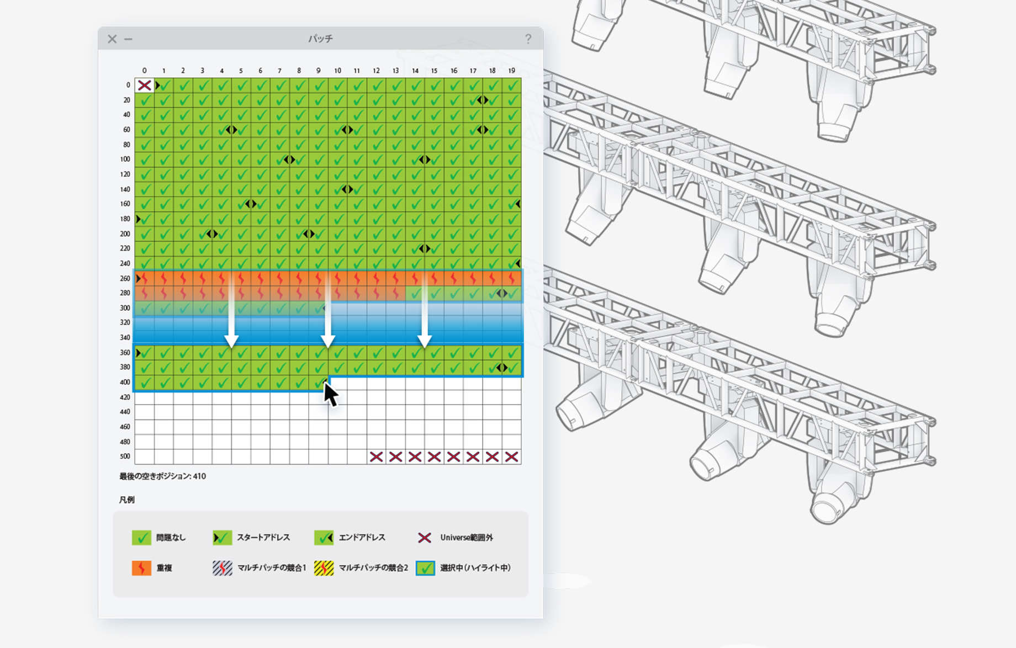Click the 問題なし legend label
Viewport: 1016px width, 648px height.
[171, 538]
